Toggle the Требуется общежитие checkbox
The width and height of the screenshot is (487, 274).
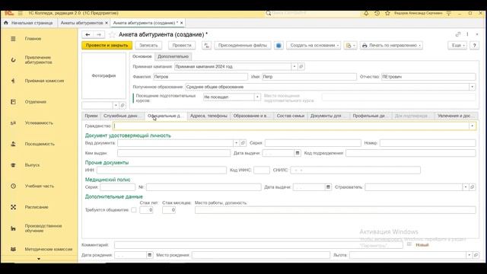(134, 210)
